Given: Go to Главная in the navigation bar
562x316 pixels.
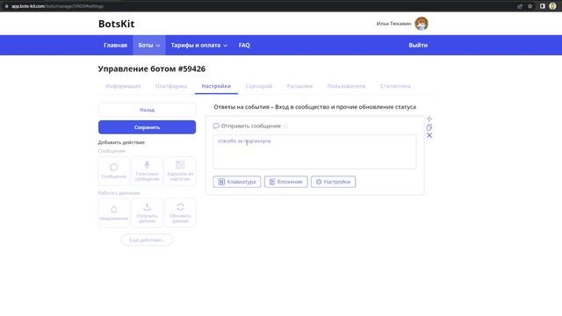Looking at the screenshot, I should coord(115,45).
